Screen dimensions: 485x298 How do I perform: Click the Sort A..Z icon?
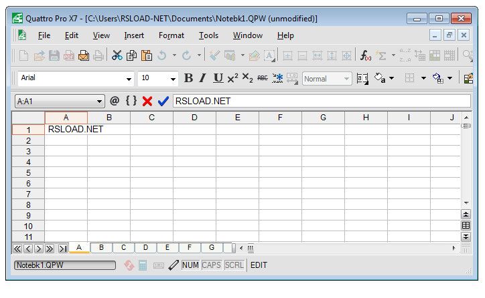coord(405,56)
